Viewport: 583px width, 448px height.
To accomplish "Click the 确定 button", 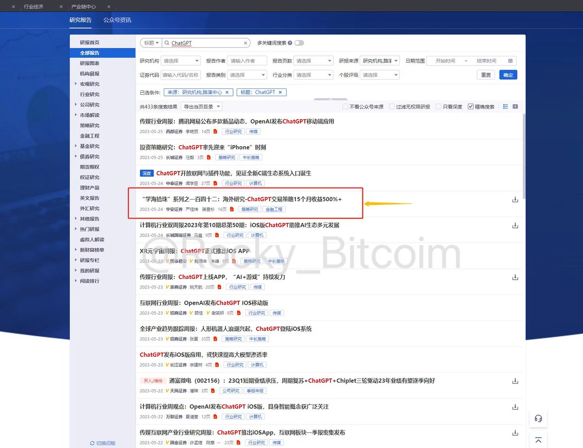I will [x=508, y=75].
